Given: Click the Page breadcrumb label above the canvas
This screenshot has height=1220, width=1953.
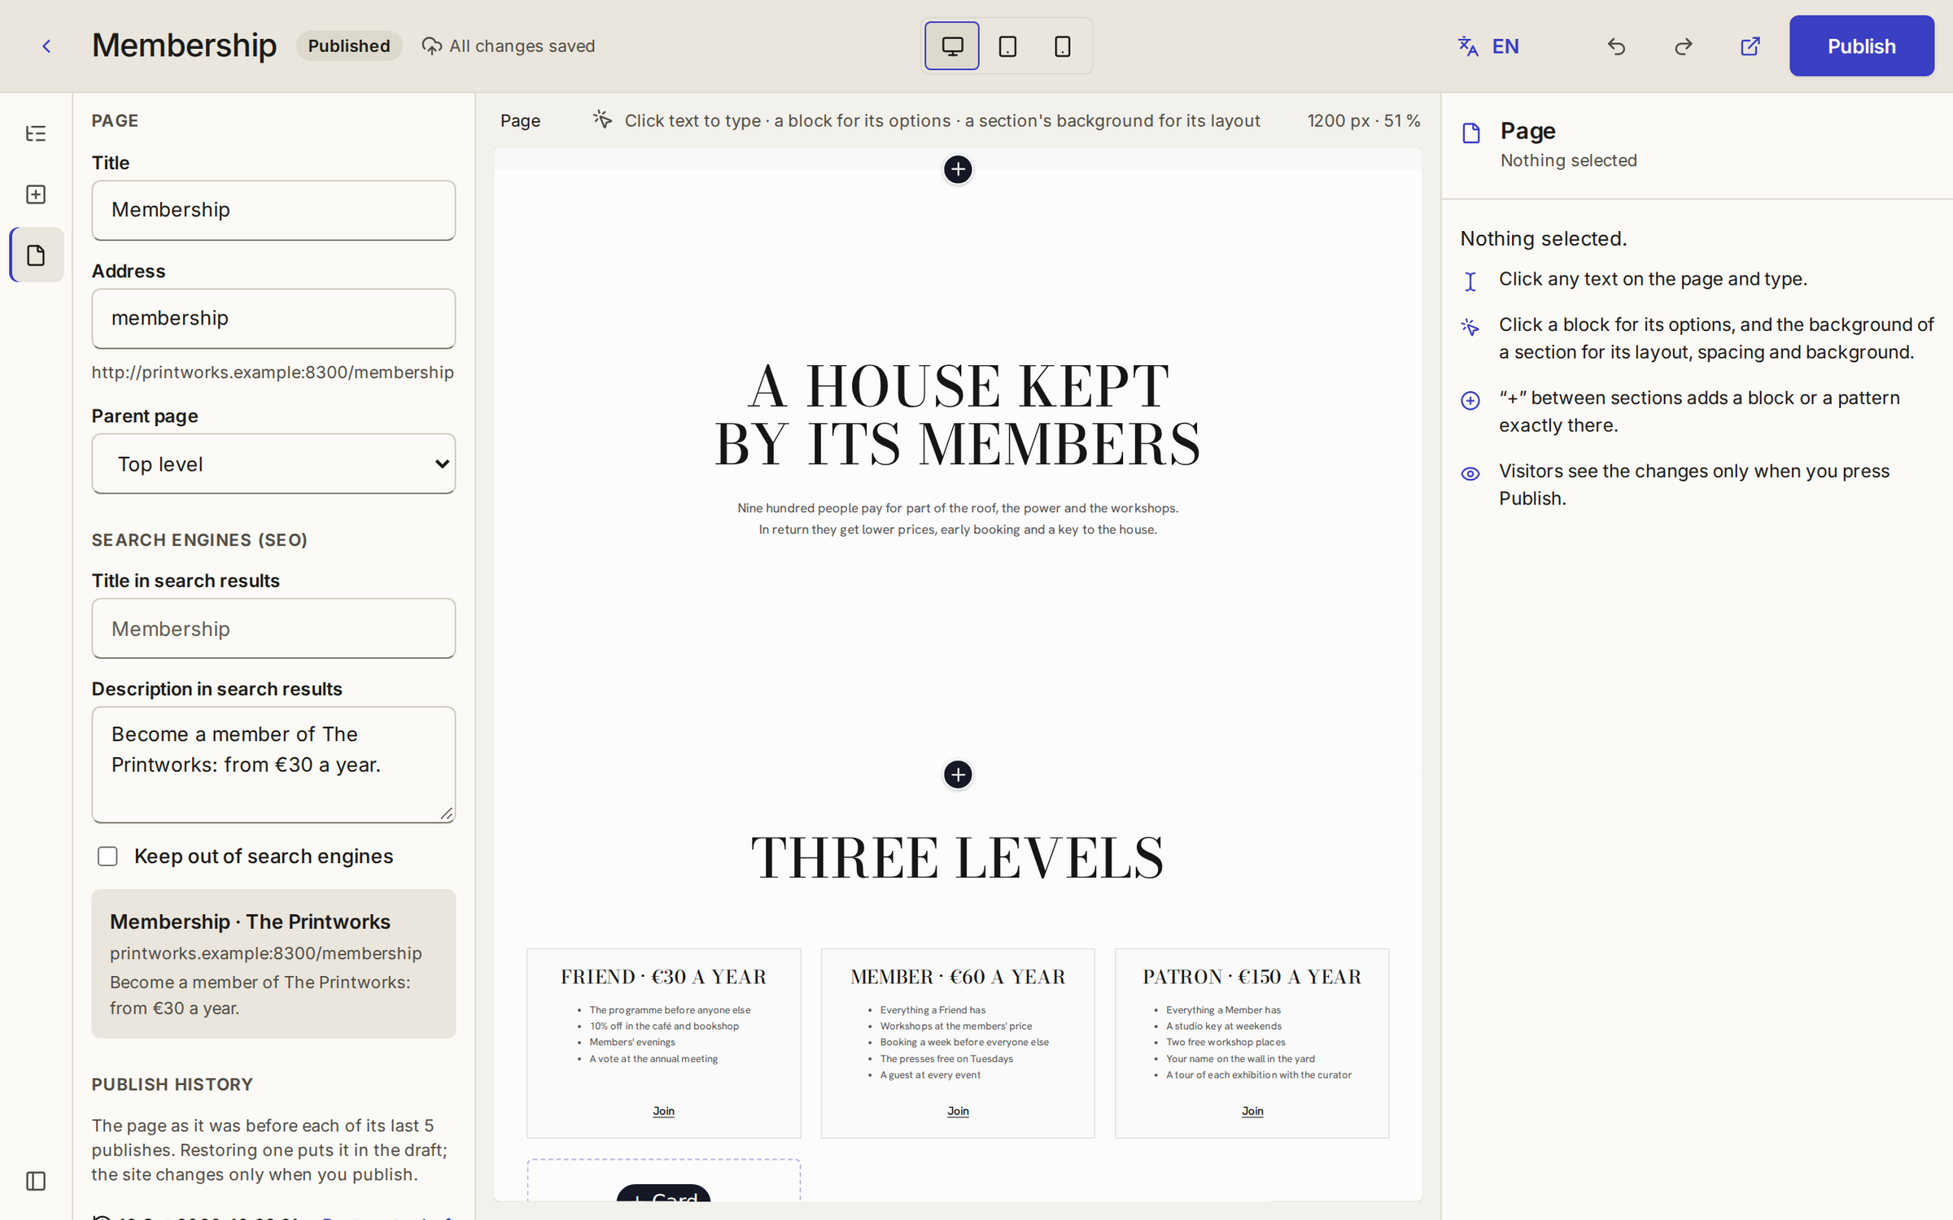Looking at the screenshot, I should pyautogui.click(x=520, y=121).
